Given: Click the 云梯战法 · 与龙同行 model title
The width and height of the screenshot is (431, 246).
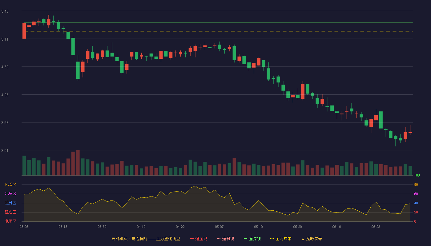Looking at the screenshot, I should point(129,239).
